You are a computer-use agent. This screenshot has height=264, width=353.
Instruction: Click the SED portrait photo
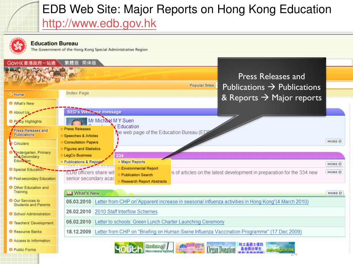click(76, 121)
